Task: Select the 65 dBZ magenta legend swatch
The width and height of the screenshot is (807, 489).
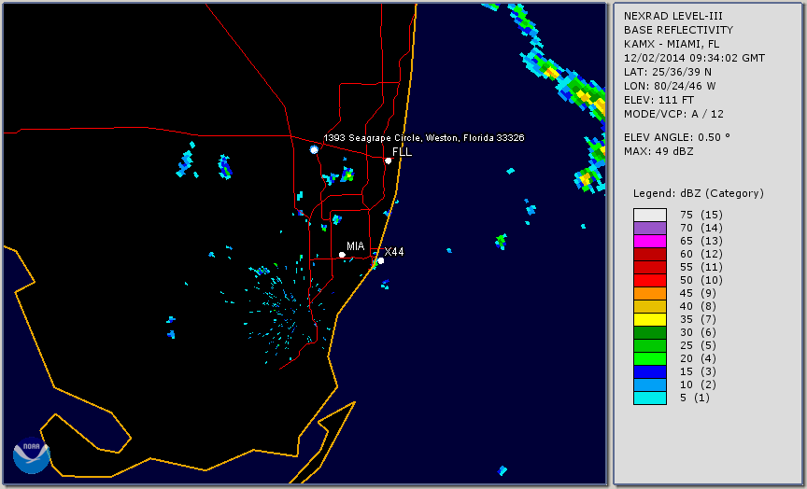Action: pos(650,241)
